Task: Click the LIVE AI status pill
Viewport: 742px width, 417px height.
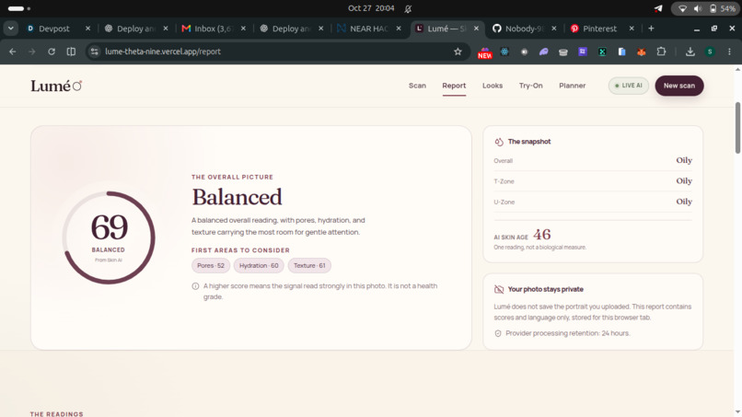Action: click(x=629, y=86)
